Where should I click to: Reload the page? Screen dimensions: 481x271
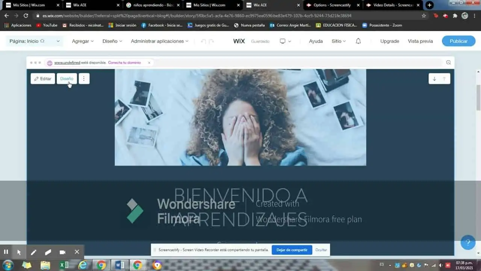[x=26, y=16]
